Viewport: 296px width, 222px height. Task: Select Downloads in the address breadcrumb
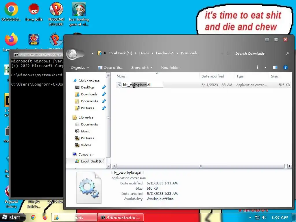tap(189, 53)
